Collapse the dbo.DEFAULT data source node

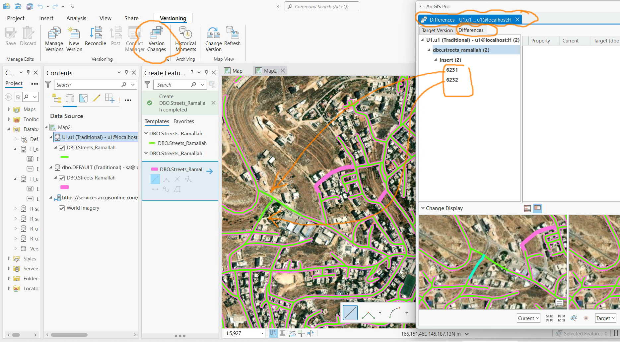[51, 167]
